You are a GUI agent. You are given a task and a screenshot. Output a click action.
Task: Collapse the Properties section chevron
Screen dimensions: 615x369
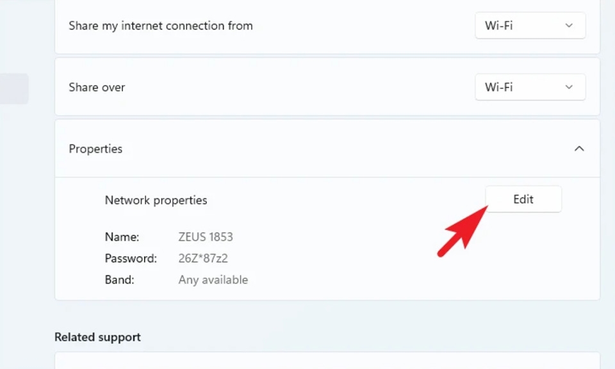click(580, 148)
